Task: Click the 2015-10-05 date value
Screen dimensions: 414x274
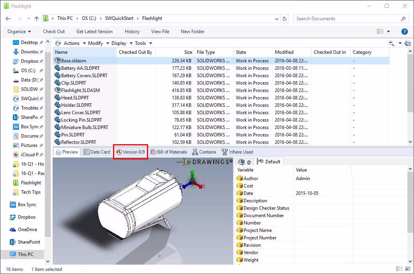Action: [307, 193]
